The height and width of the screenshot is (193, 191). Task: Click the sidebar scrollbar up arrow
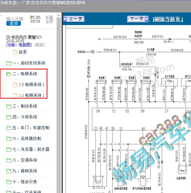point(59,15)
